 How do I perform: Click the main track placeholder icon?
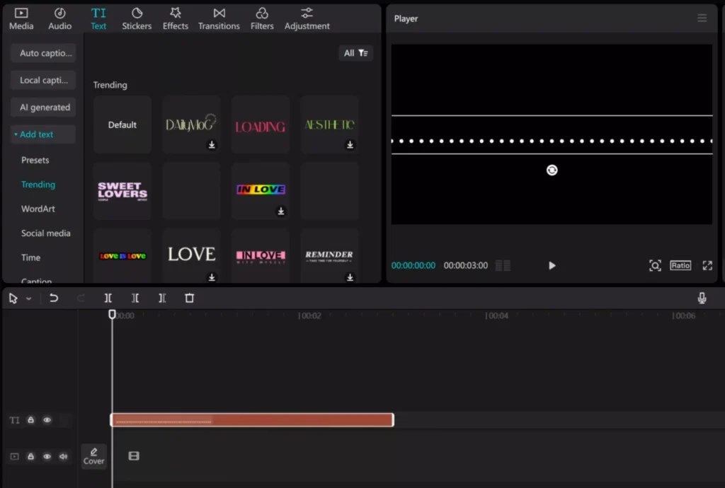pyautogui.click(x=134, y=456)
